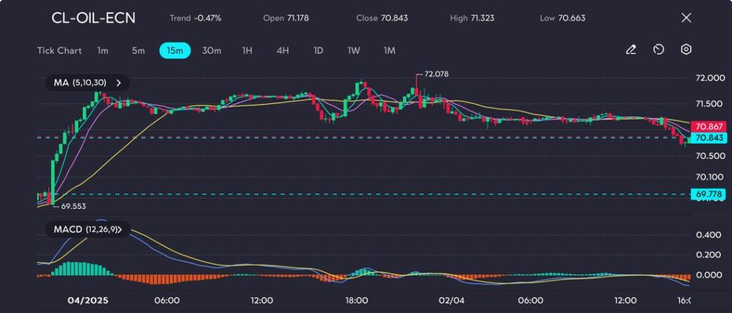
Task: Choose the 1H timeframe
Action: 247,51
